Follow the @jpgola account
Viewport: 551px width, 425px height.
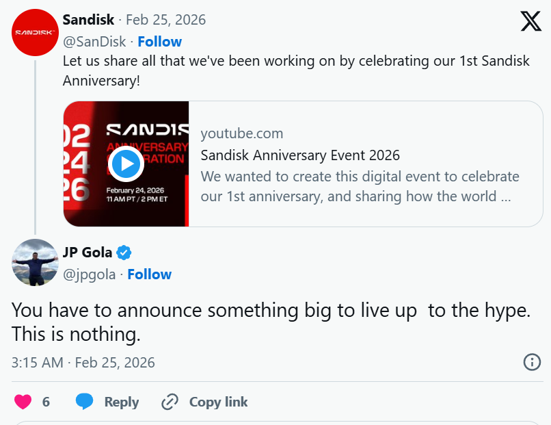click(x=149, y=274)
